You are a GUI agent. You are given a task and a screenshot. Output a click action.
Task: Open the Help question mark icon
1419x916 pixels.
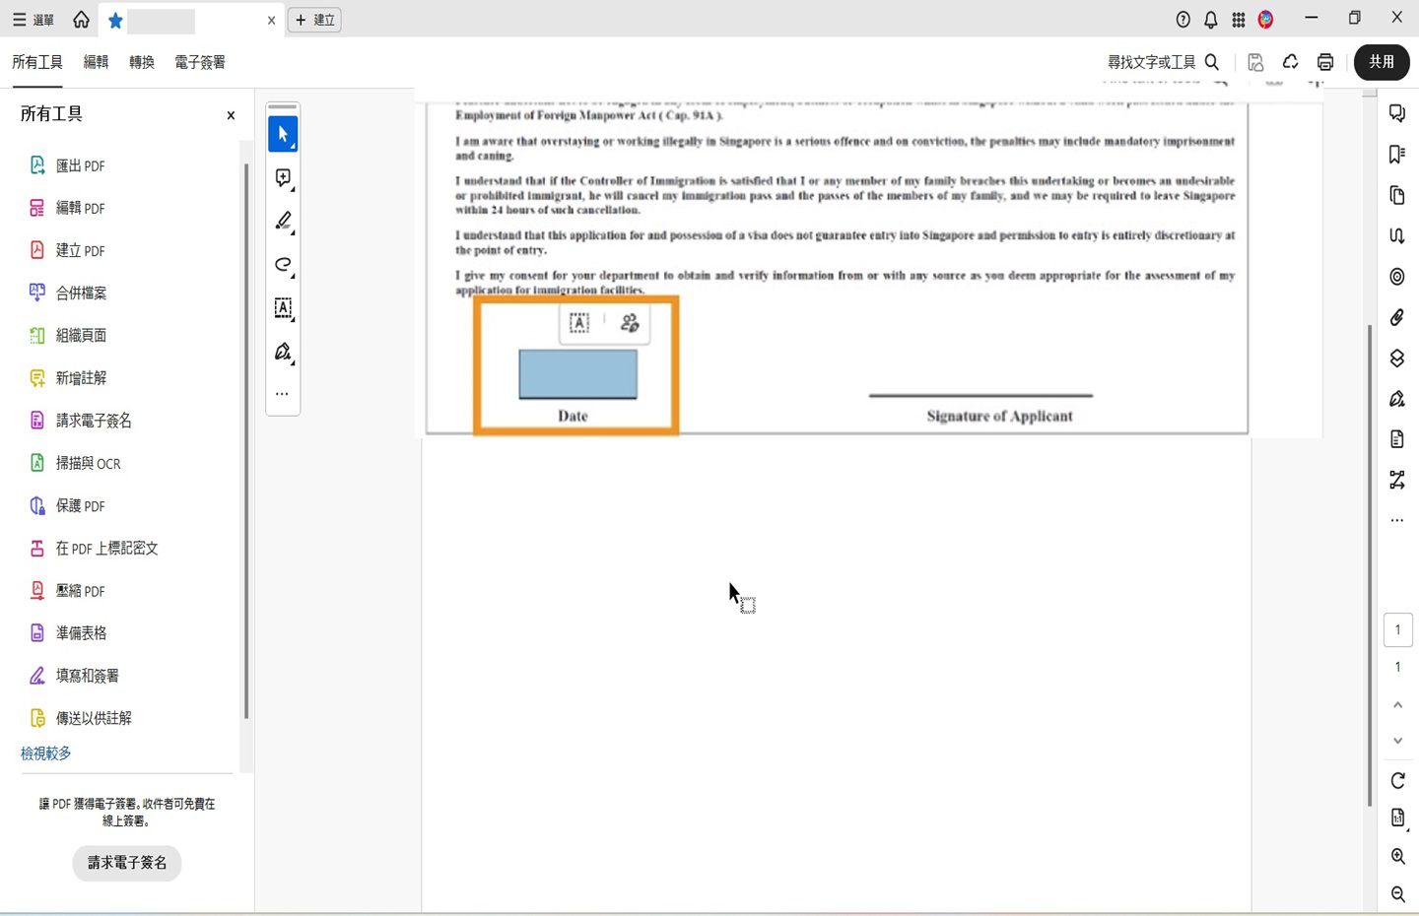(1183, 20)
